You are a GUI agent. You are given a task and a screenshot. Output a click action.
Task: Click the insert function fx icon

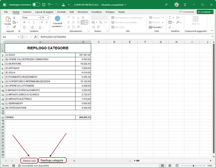(x=35, y=37)
